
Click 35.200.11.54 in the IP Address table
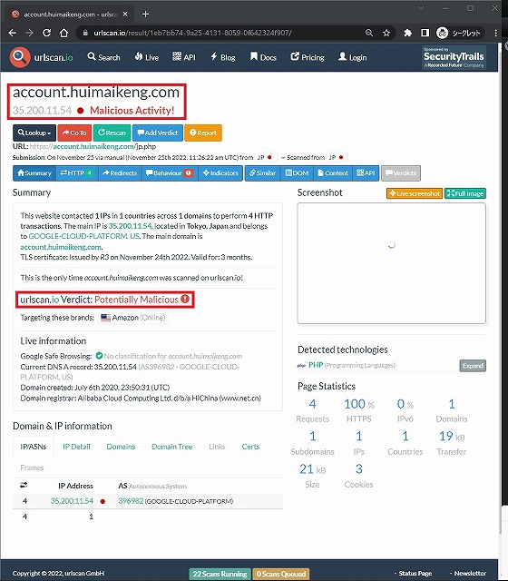click(x=72, y=501)
